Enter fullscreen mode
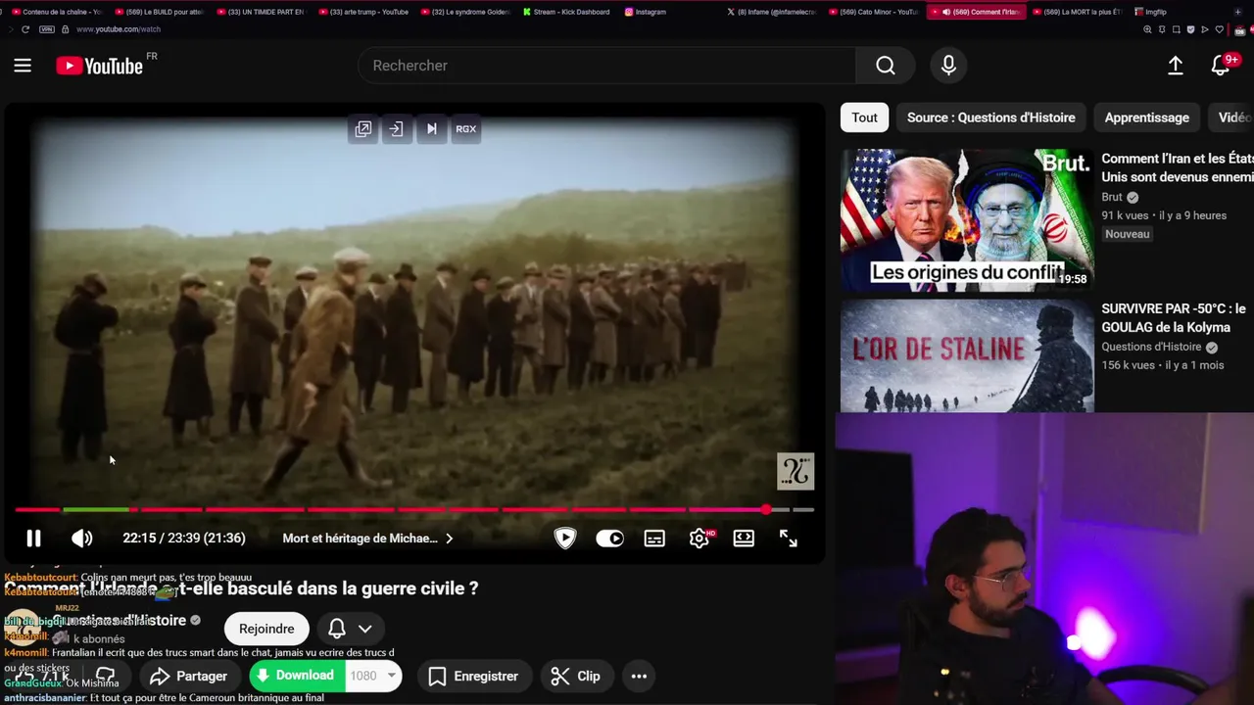Screen dimensions: 1254x705 pyautogui.click(x=789, y=539)
